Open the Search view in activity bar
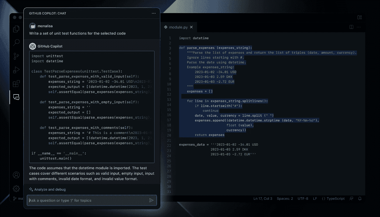The height and width of the screenshot is (217, 380). 16,43
